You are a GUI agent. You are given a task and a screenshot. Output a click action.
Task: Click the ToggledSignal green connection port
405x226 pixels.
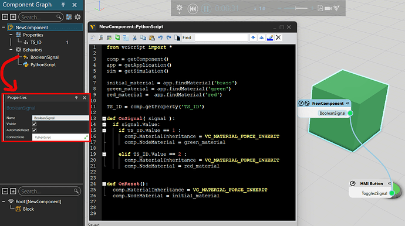[392, 193]
